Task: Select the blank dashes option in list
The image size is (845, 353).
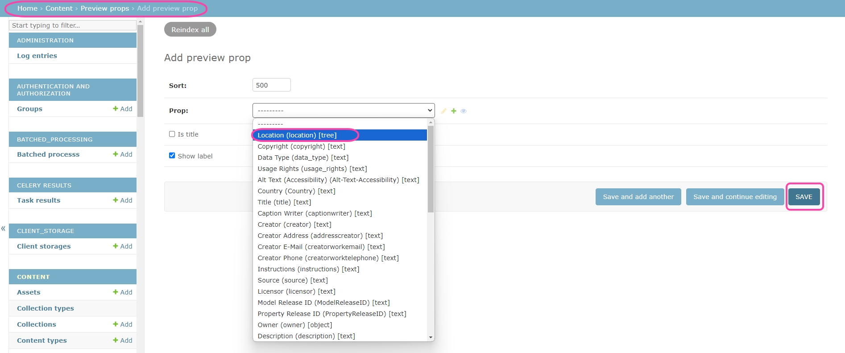Action: point(340,124)
